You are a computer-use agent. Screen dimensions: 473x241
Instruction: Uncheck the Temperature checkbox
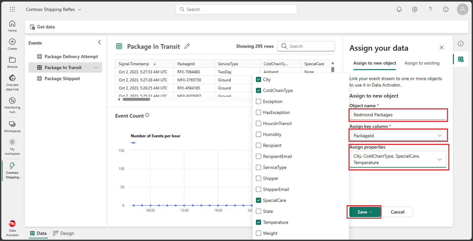[x=259, y=222]
